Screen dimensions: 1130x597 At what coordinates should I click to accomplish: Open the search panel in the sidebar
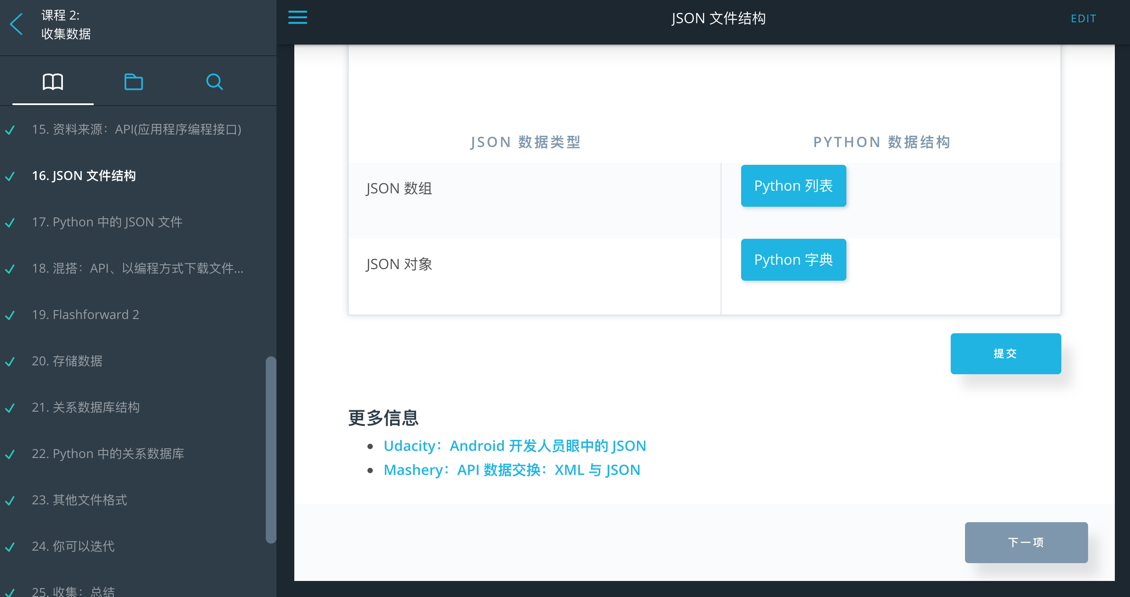(214, 82)
